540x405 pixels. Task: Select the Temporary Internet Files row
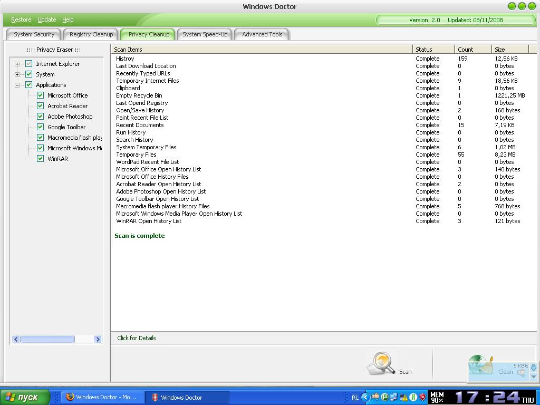point(148,81)
